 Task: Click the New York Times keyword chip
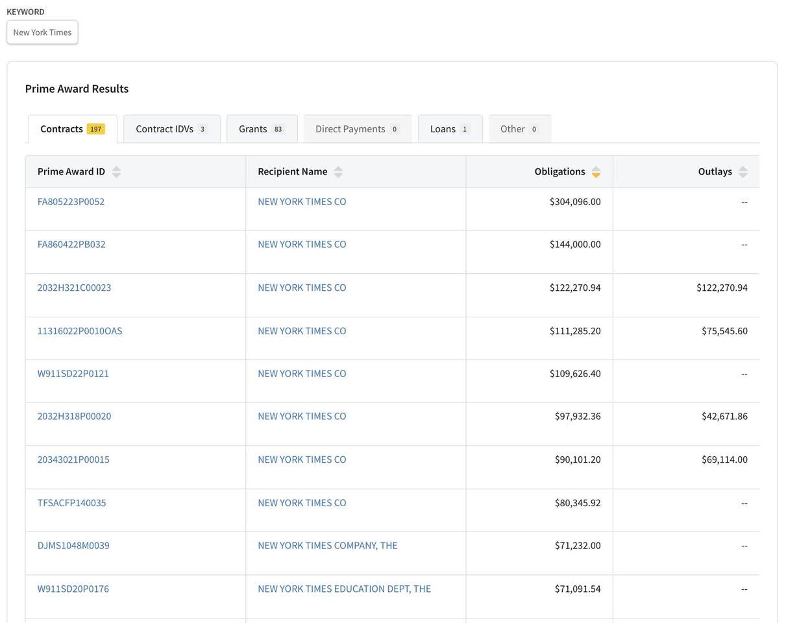42,32
